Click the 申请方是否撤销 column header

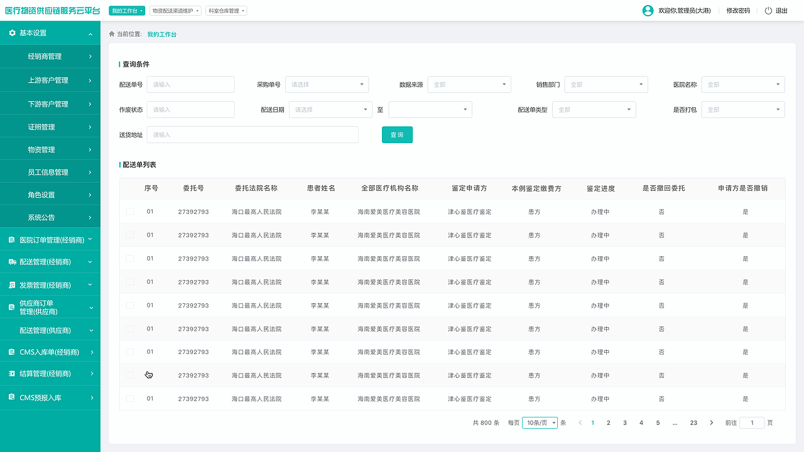tap(743, 188)
